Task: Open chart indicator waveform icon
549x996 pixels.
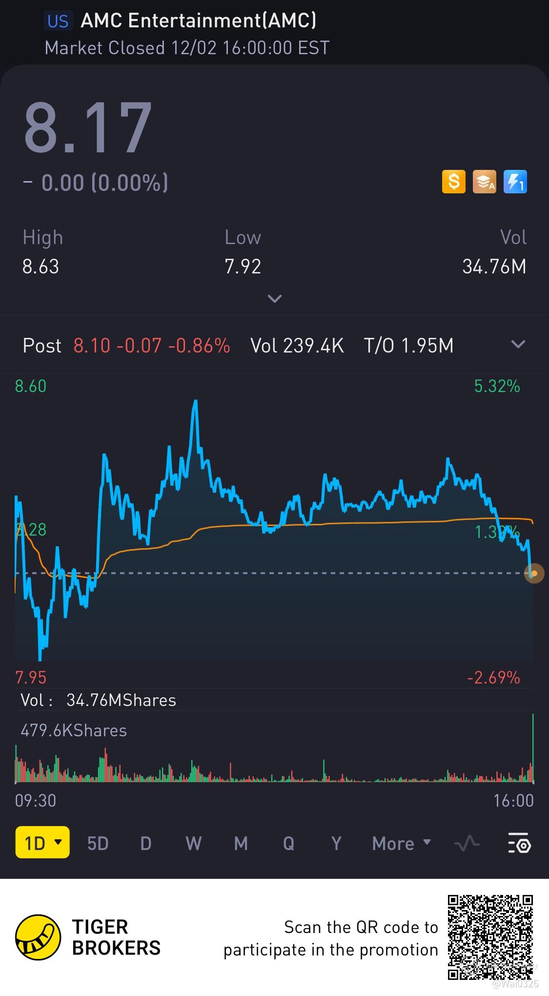Action: point(467,843)
